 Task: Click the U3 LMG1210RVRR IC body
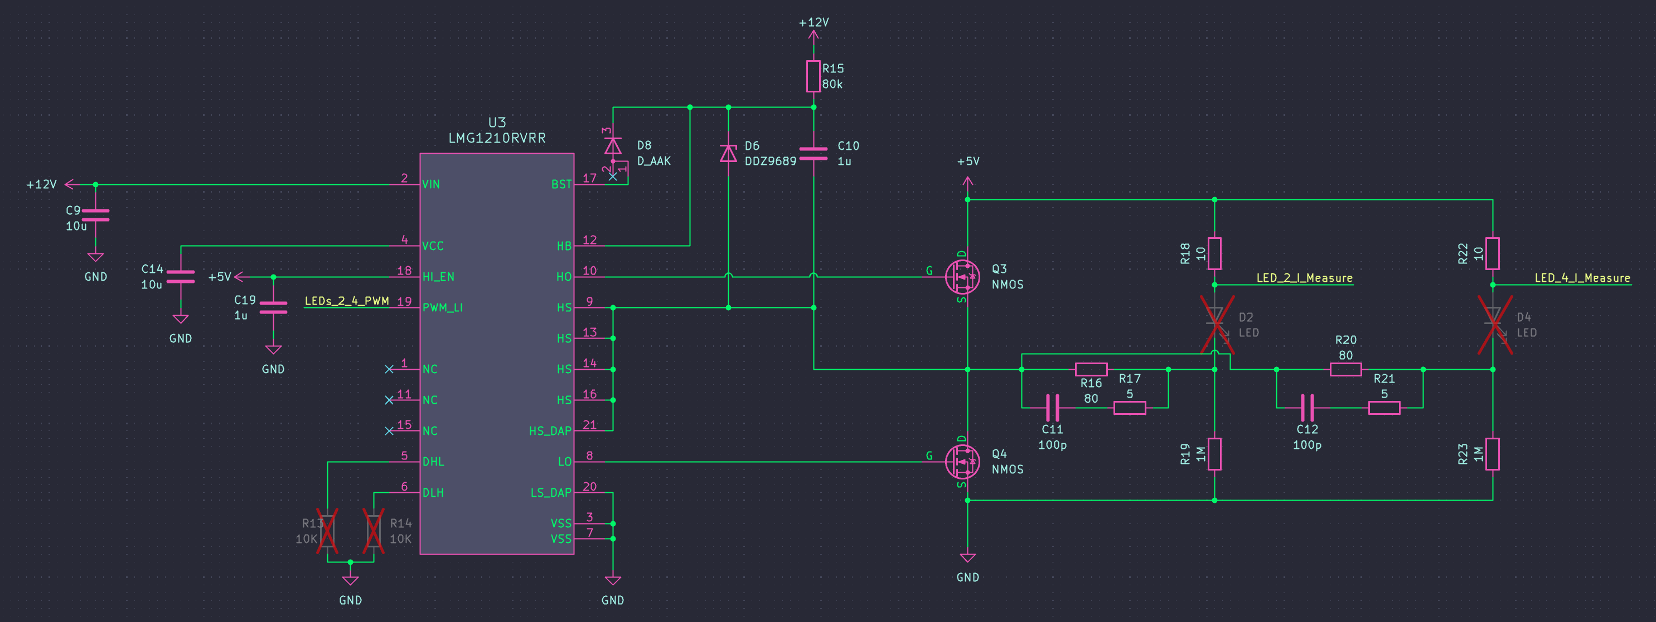497,354
